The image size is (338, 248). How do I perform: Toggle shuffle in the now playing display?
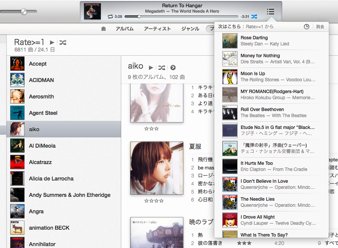(254, 16)
